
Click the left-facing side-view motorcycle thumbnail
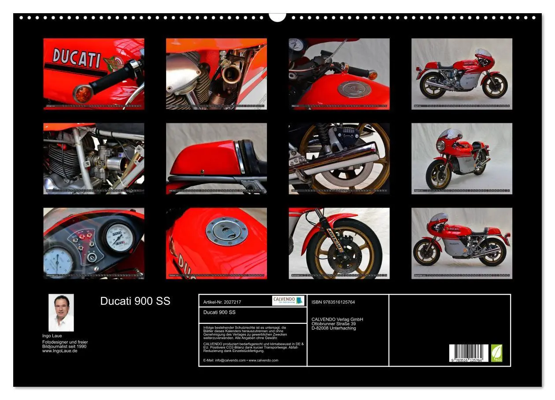462,243
